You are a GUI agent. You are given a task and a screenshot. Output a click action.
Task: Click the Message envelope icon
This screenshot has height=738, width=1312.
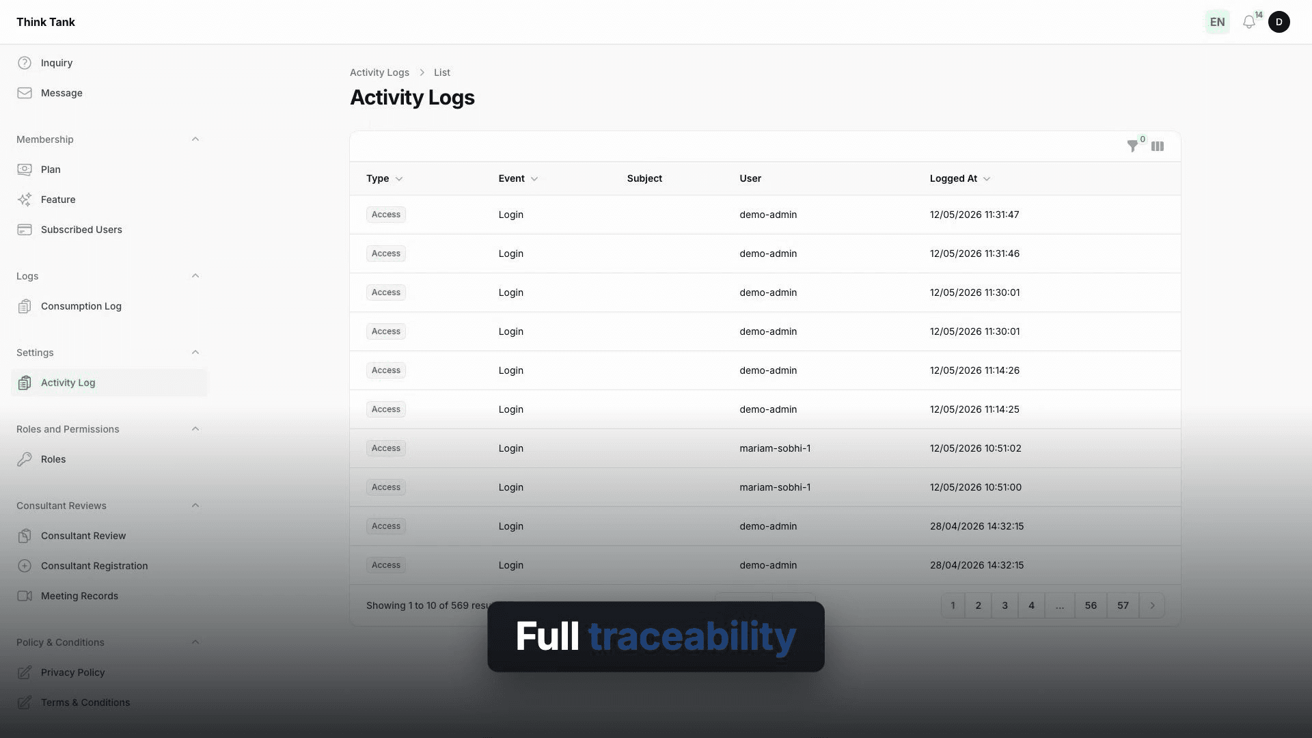click(25, 93)
